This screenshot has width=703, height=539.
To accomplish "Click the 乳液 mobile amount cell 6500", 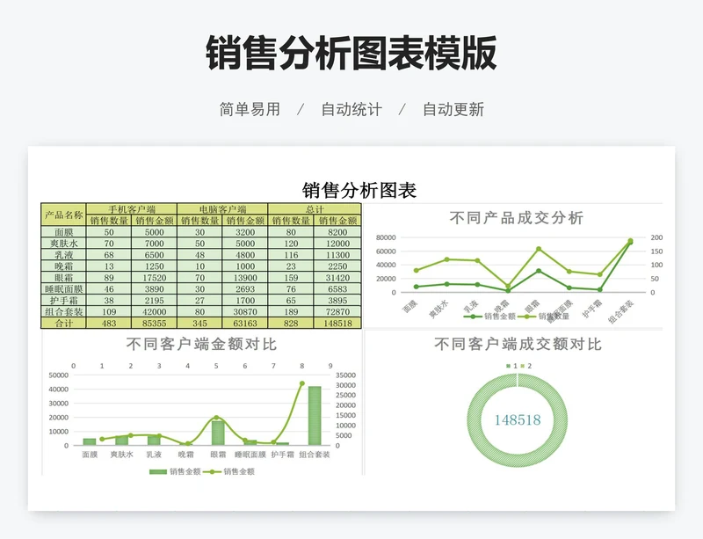I will coord(155,255).
